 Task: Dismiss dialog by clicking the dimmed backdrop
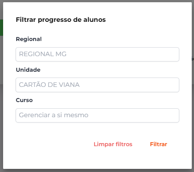1,119
